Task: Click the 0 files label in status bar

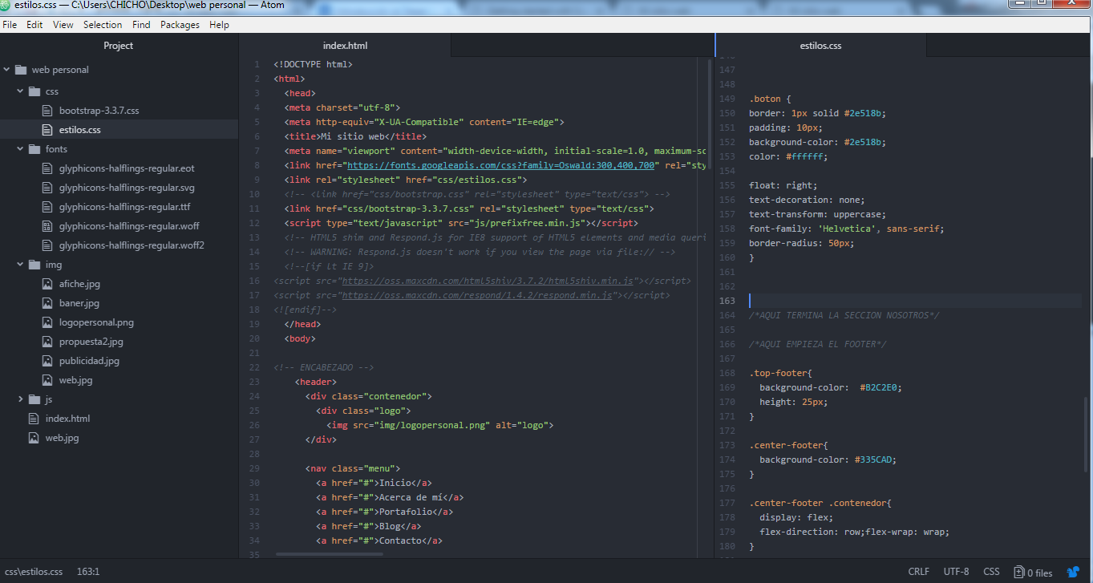Action: [1040, 573]
